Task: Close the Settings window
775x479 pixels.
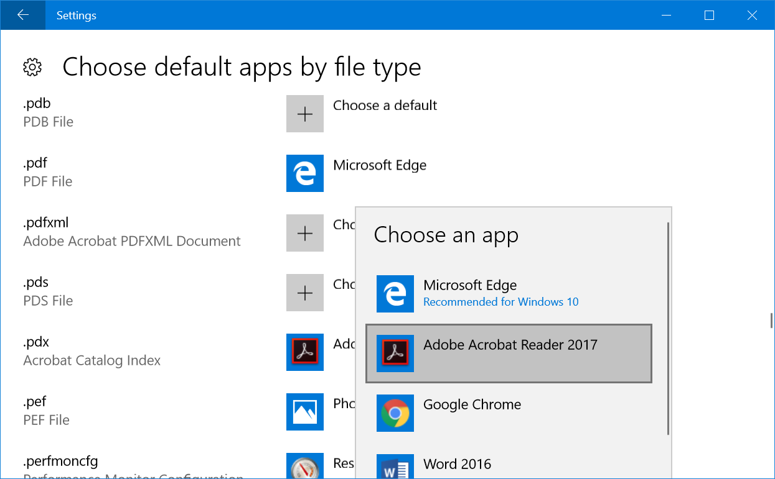Action: point(752,15)
